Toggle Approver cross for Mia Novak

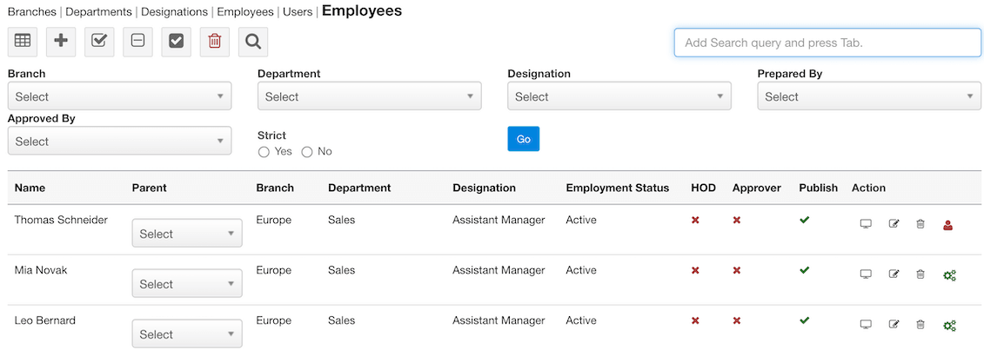(737, 270)
